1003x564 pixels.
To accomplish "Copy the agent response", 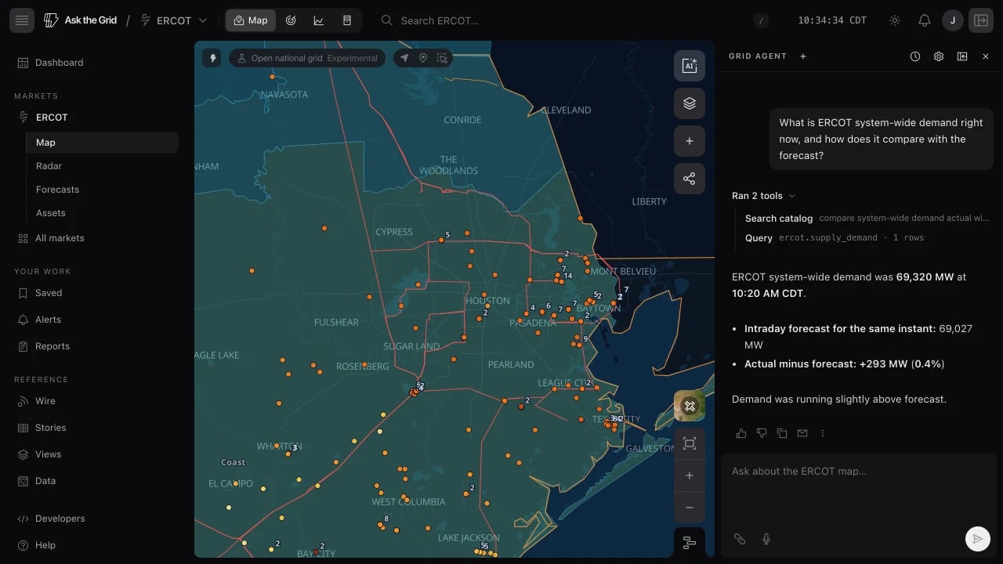I will click(782, 433).
